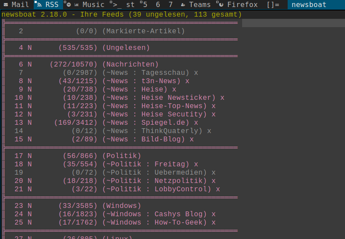Select the Markierte-Artikel entry
This screenshot has height=239, width=345.
pyautogui.click(x=143, y=31)
